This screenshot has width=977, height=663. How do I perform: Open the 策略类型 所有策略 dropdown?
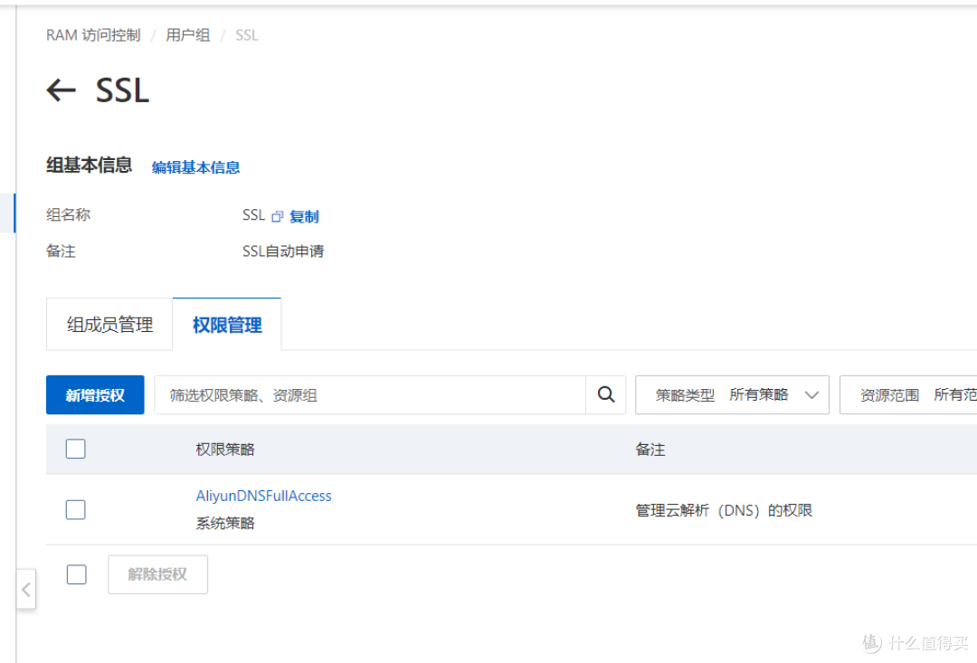click(x=732, y=394)
